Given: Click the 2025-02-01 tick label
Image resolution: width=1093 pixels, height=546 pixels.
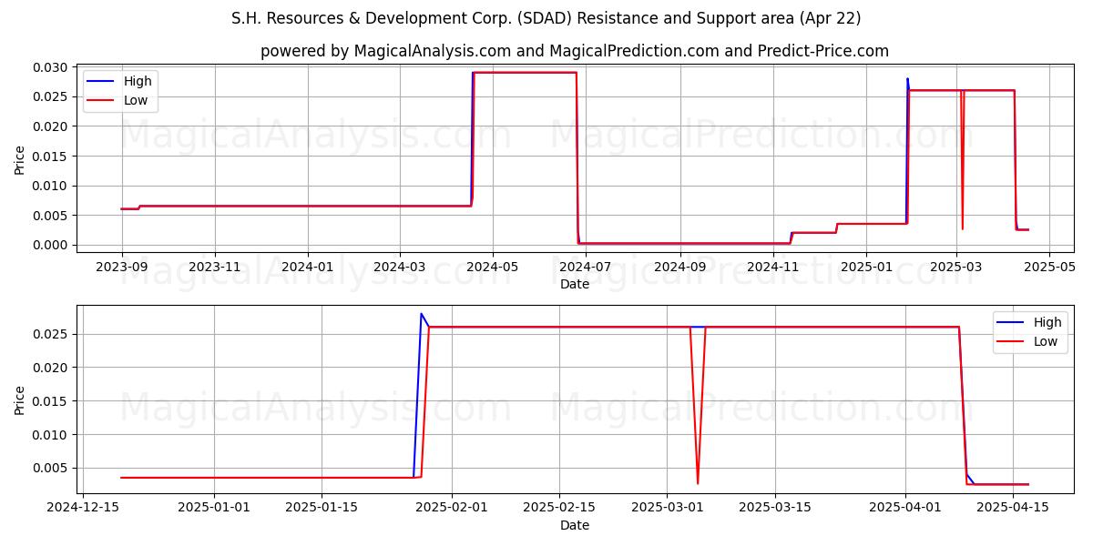Looking at the screenshot, I should 453,508.
